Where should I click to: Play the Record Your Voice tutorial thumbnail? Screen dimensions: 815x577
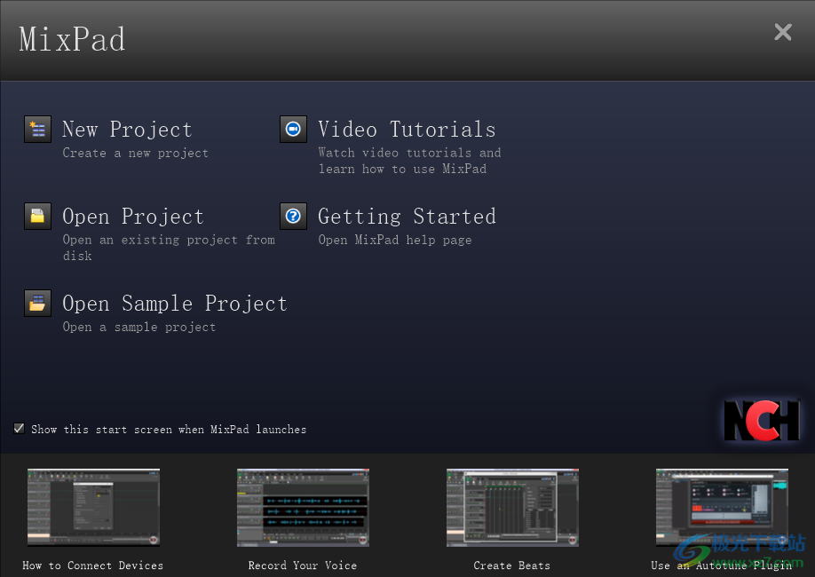pyautogui.click(x=303, y=508)
